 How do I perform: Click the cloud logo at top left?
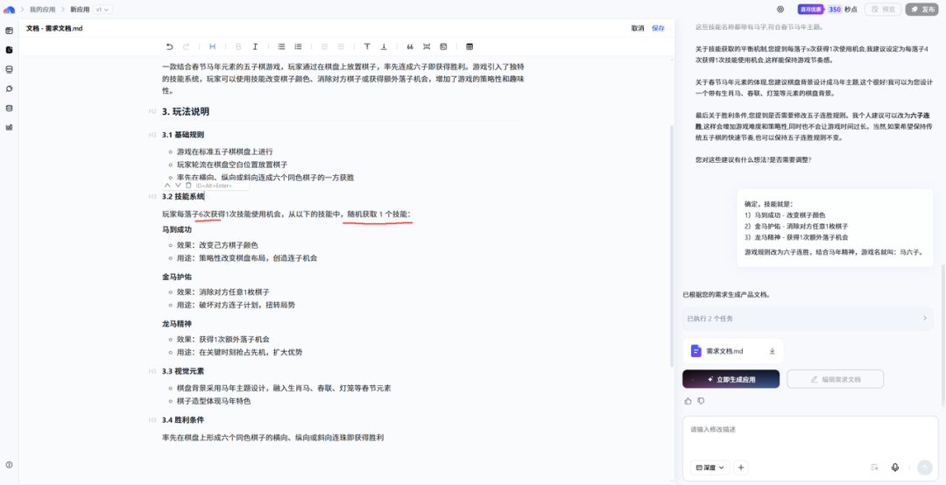tap(9, 10)
